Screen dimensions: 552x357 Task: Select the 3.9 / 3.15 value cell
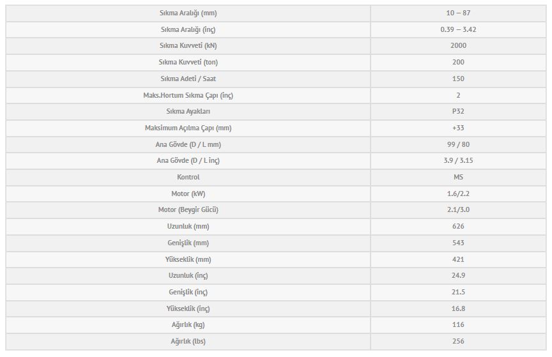point(458,161)
